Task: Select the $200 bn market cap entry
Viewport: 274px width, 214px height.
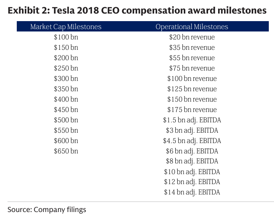Action: click(66, 58)
